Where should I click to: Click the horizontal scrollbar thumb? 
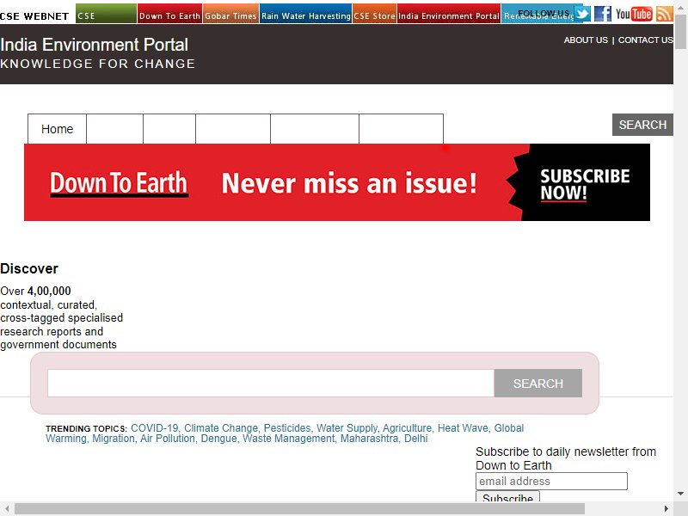(299, 509)
